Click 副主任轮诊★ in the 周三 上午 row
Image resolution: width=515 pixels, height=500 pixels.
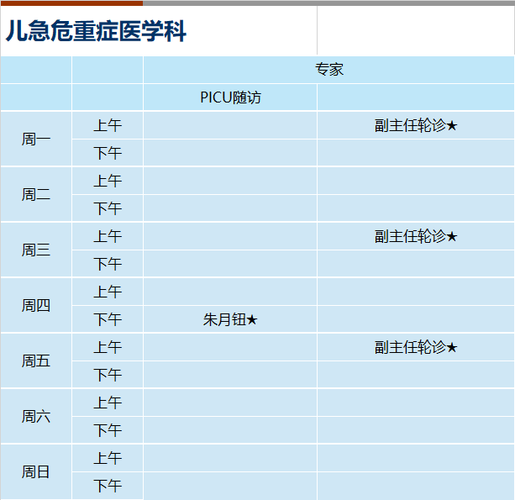tap(416, 236)
